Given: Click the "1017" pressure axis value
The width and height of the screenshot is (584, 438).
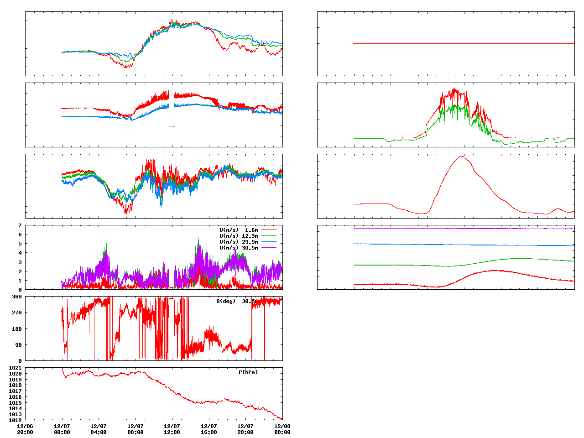Looking at the screenshot, I should tap(16, 391).
